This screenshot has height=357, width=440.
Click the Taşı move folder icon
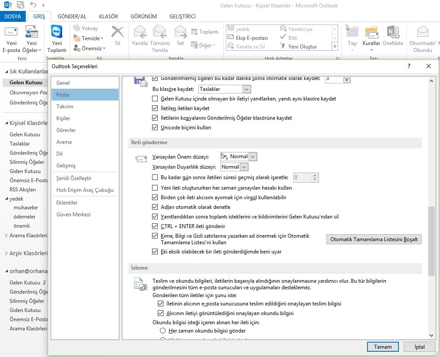click(352, 31)
